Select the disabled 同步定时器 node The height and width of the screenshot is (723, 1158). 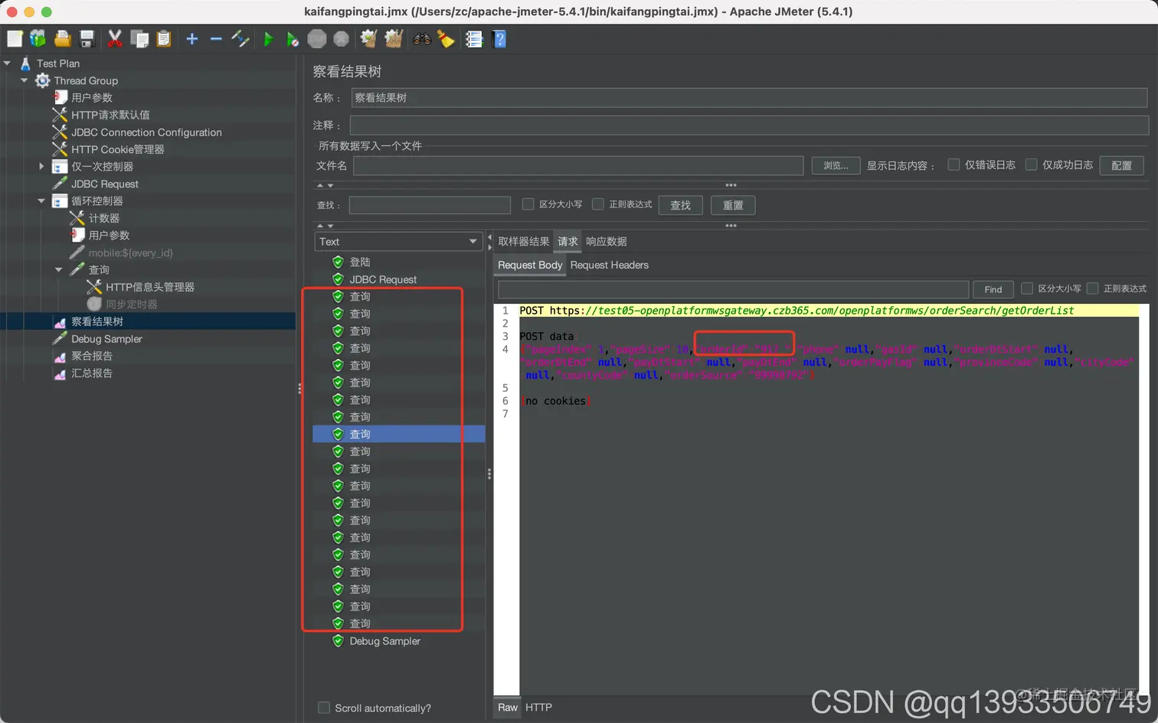[x=132, y=305]
